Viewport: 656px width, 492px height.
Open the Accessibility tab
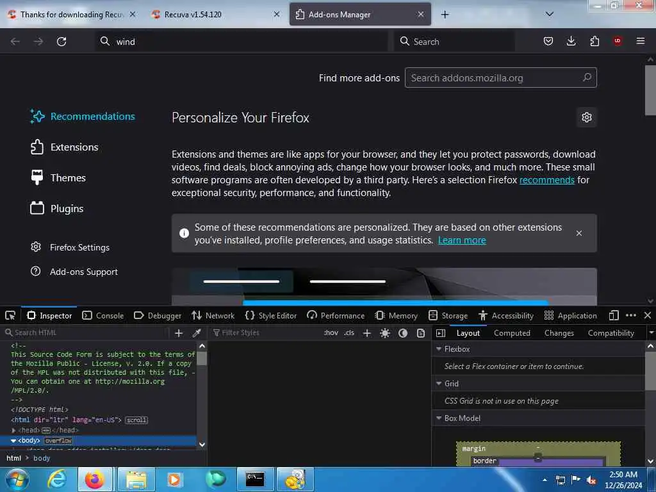click(506, 315)
